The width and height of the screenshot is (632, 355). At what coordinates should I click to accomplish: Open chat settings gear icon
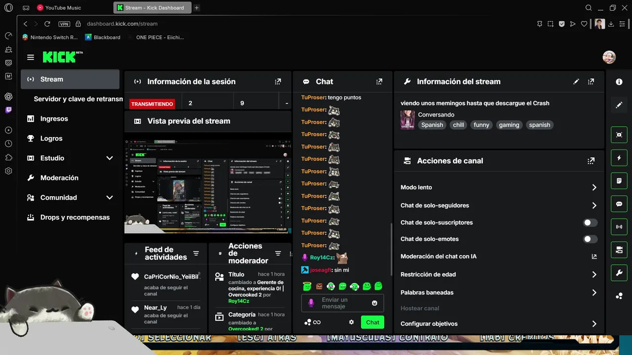(352, 322)
